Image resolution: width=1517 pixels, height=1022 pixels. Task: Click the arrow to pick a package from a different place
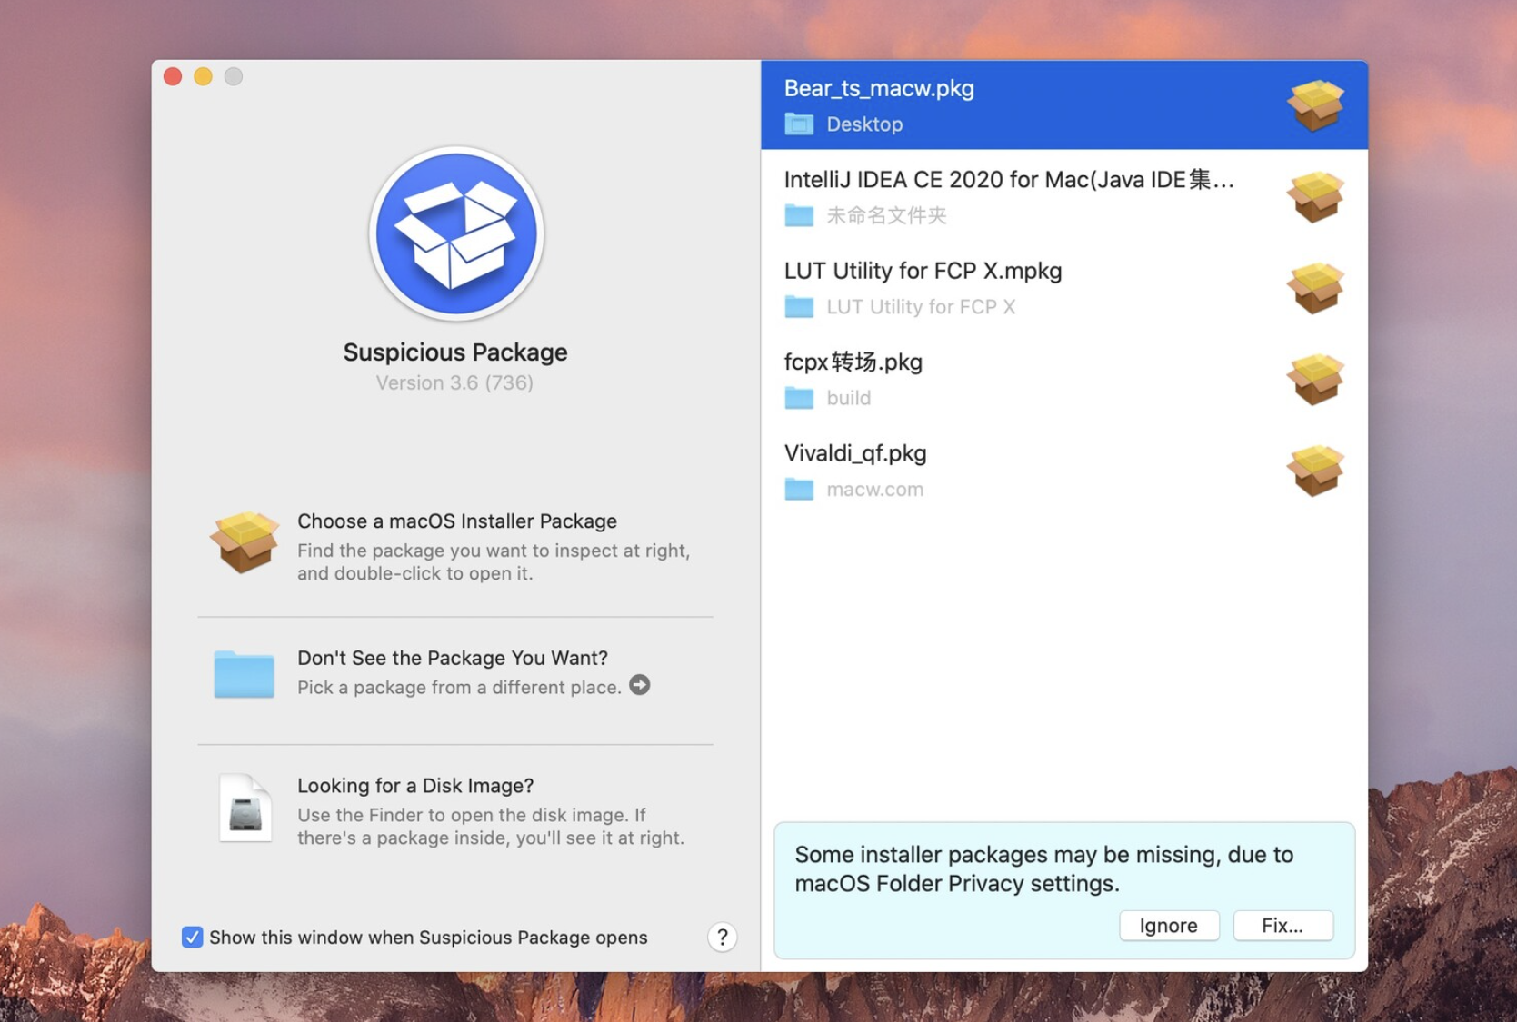pos(640,686)
